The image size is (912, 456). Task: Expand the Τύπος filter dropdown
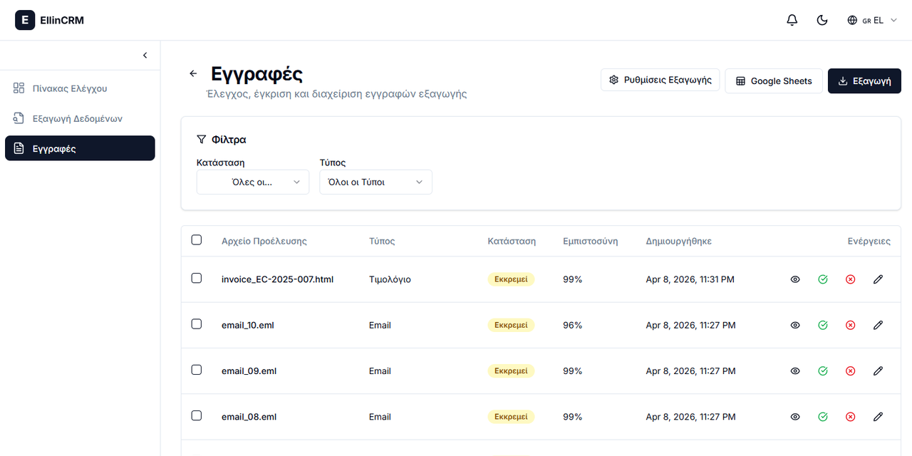click(375, 182)
